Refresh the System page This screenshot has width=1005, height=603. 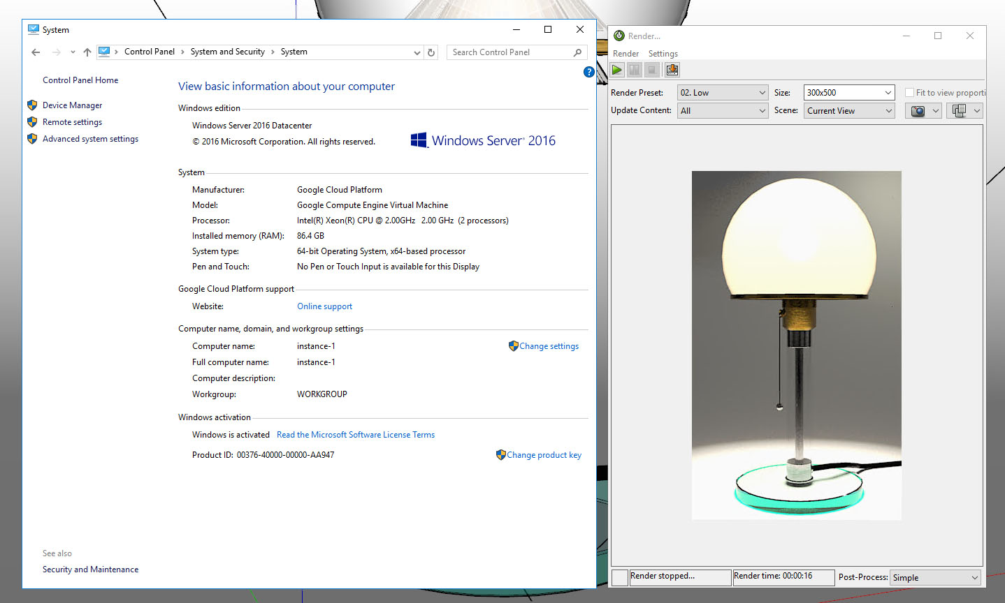coord(431,52)
